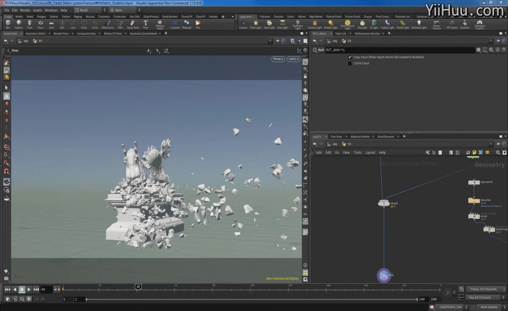The image size is (508, 311).
Task: Open the parameter gear menu for OUT_debris
Action: 478,50
